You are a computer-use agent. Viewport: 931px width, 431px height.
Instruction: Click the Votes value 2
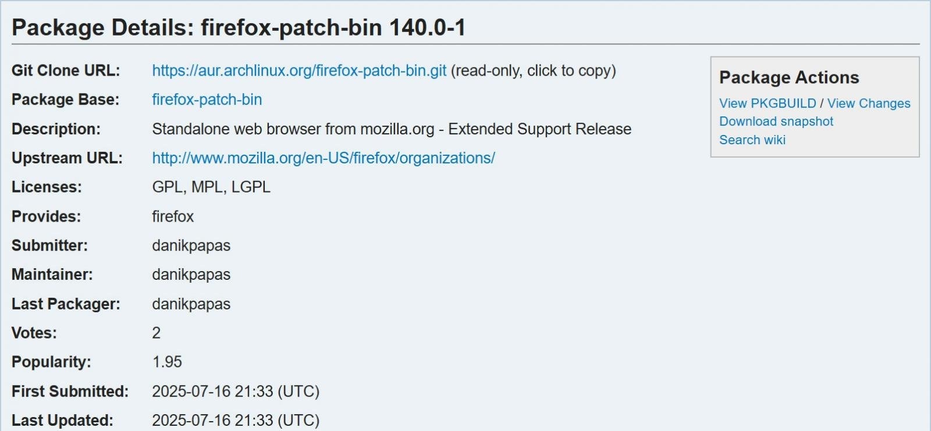[156, 333]
